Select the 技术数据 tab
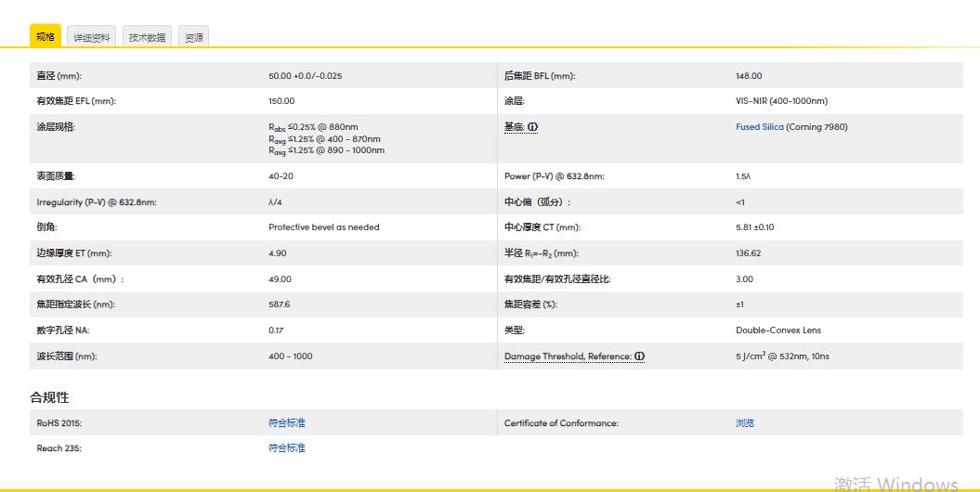980x492 pixels. (x=147, y=37)
